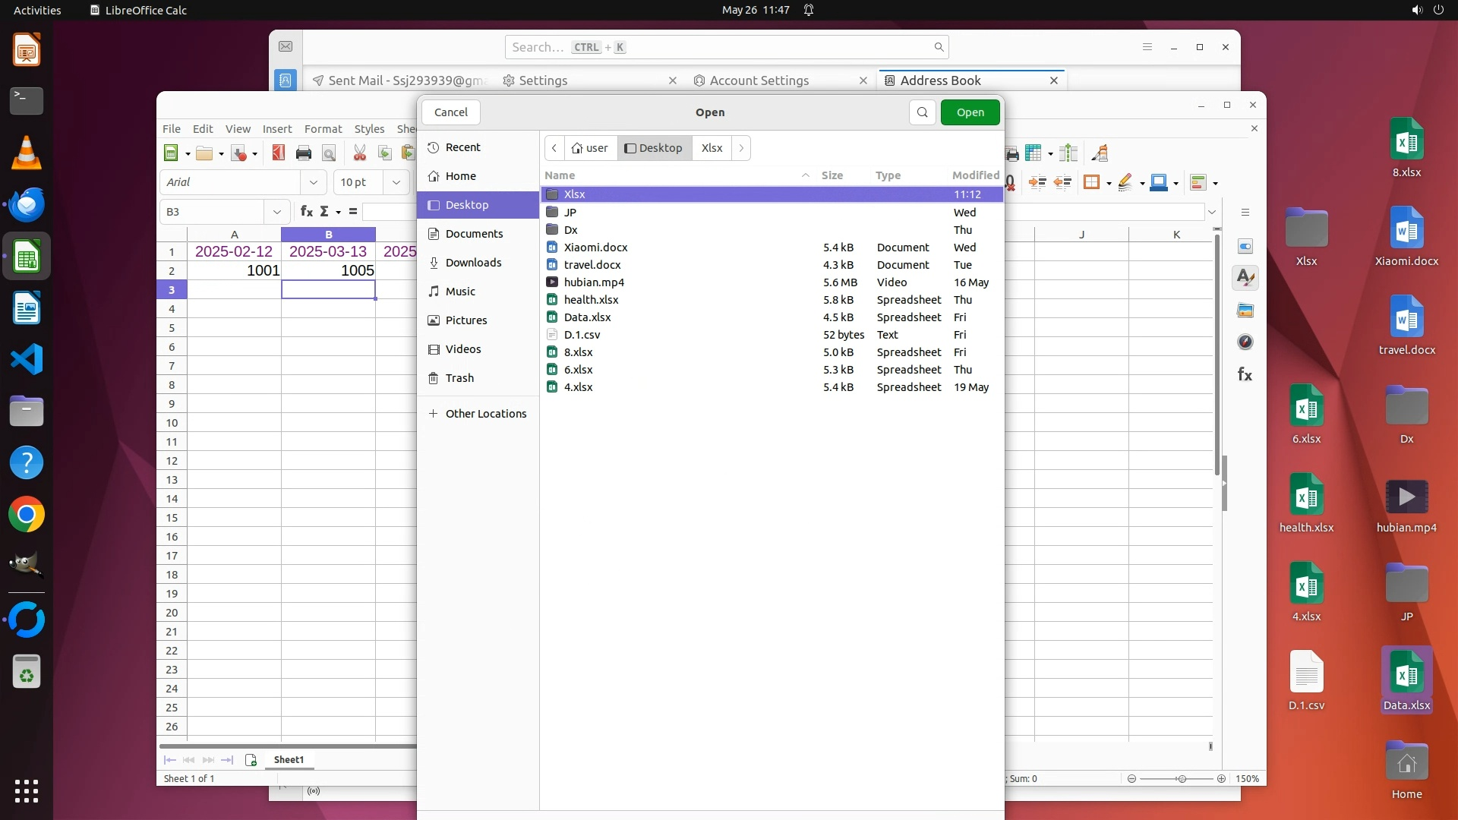Expand the font name dropdown
The width and height of the screenshot is (1458, 820).
[313, 182]
